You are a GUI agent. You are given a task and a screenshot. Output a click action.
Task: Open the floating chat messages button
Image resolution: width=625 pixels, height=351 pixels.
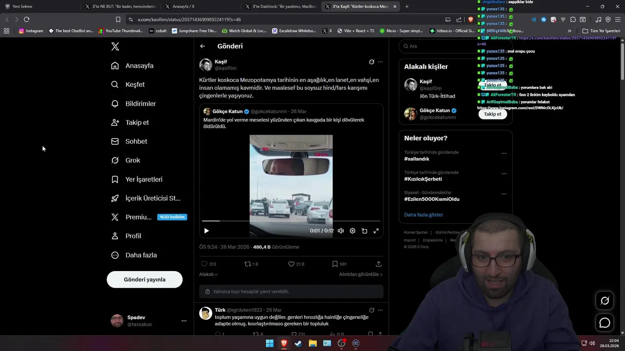[x=604, y=323]
